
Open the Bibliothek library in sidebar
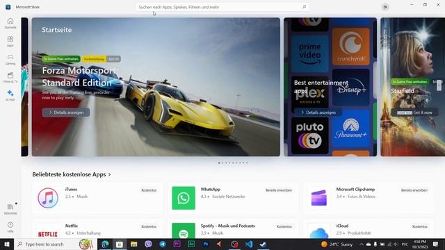(x=10, y=209)
